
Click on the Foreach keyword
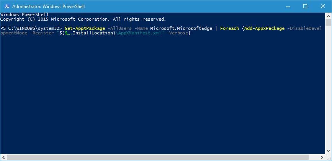click(x=229, y=28)
